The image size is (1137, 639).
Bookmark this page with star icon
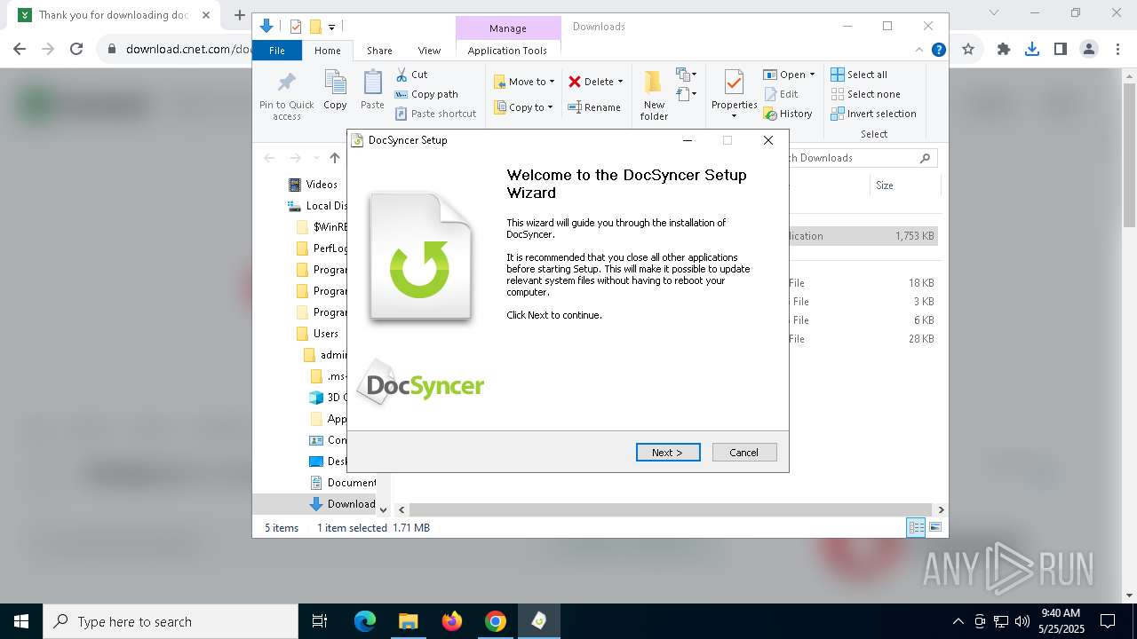(x=968, y=50)
